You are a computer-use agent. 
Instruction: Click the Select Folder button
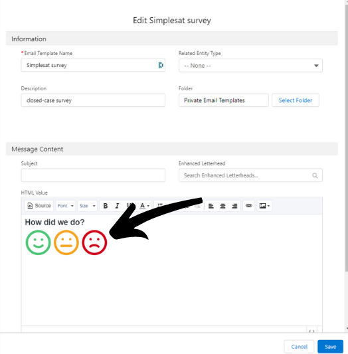click(x=296, y=100)
